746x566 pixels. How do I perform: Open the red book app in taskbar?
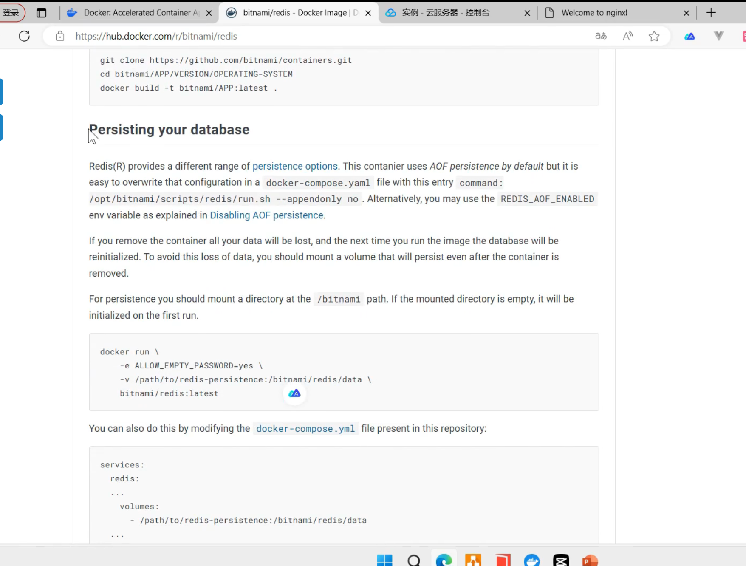[x=503, y=560]
